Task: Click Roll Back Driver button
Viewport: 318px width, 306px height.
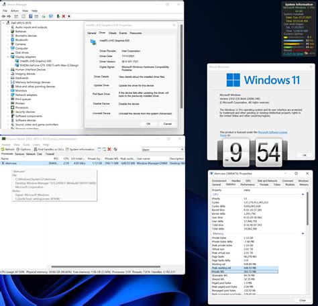Action: tap(101, 94)
